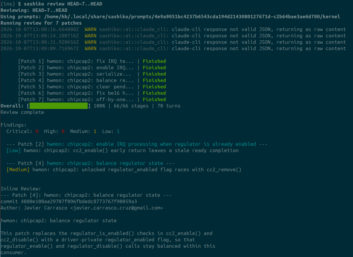The width and height of the screenshot is (353, 257).
Task: Click the '100%' progress value
Action: (x=99, y=106)
